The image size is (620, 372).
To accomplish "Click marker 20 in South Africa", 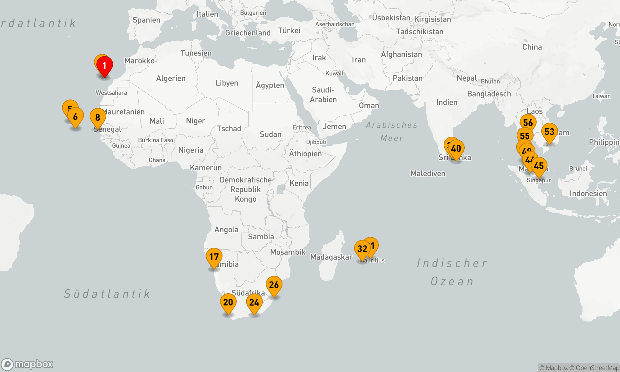I will click(228, 302).
